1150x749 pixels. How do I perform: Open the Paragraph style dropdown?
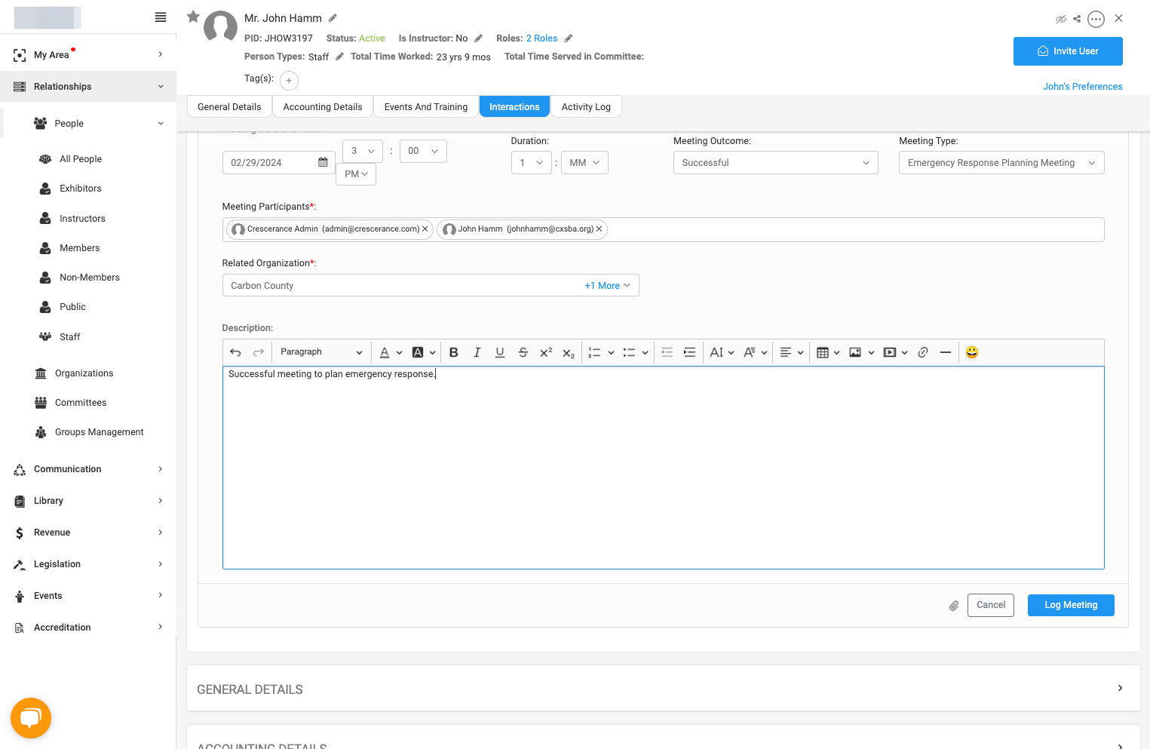(x=320, y=352)
